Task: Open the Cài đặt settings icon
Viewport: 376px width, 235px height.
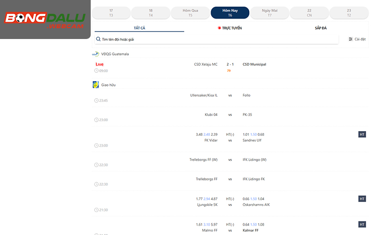Action: (351, 39)
